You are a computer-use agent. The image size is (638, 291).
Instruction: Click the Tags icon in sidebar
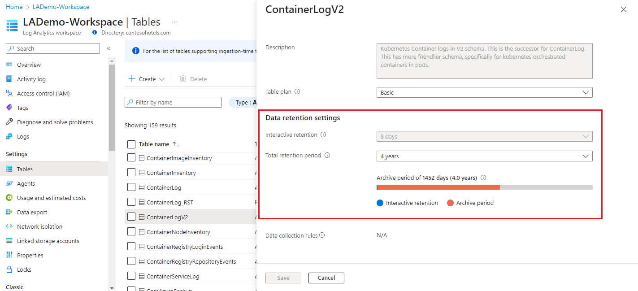(x=9, y=108)
